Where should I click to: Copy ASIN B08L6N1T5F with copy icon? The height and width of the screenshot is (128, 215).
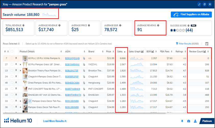tap(84, 71)
